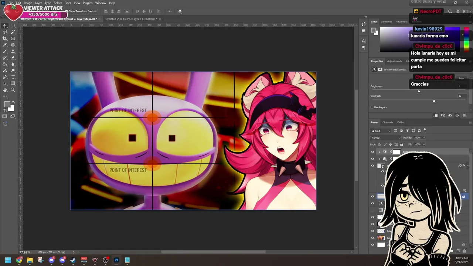Open the Edit Toolbar three-dots button
The width and height of the screenshot is (473, 266).
click(x=5, y=96)
